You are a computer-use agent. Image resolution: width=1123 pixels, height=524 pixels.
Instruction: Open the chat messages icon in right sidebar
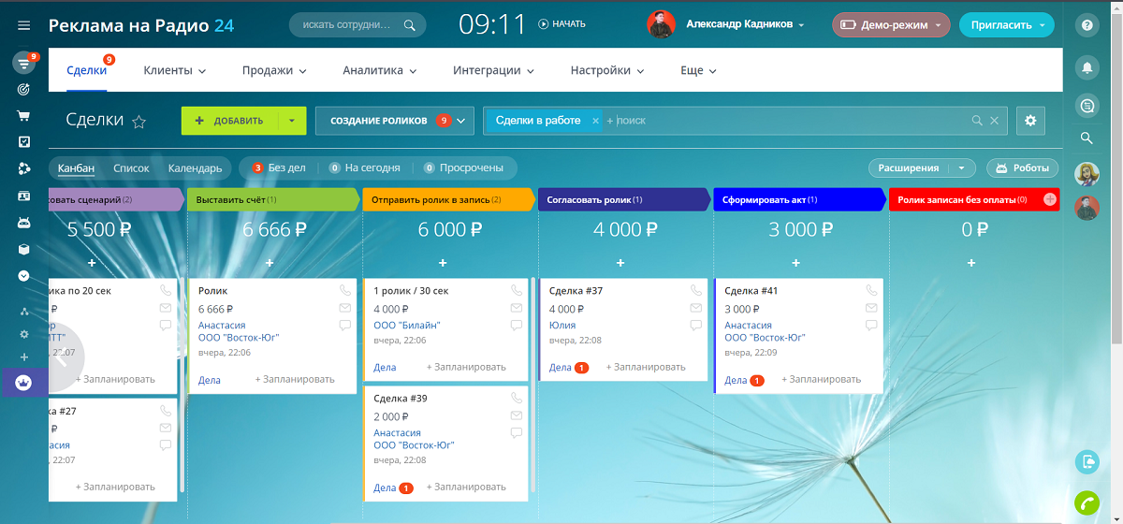[x=1087, y=106]
